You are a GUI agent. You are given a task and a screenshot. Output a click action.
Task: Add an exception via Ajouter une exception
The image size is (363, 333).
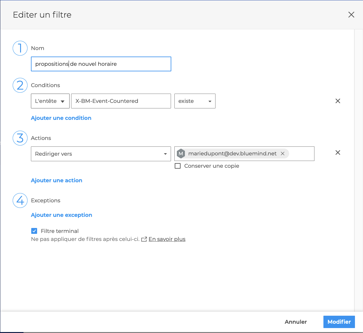62,215
